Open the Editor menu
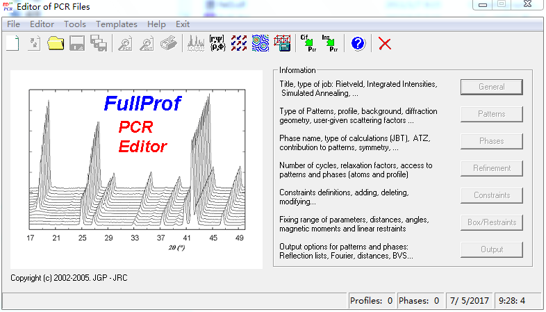The height and width of the screenshot is (312, 546). click(x=42, y=24)
